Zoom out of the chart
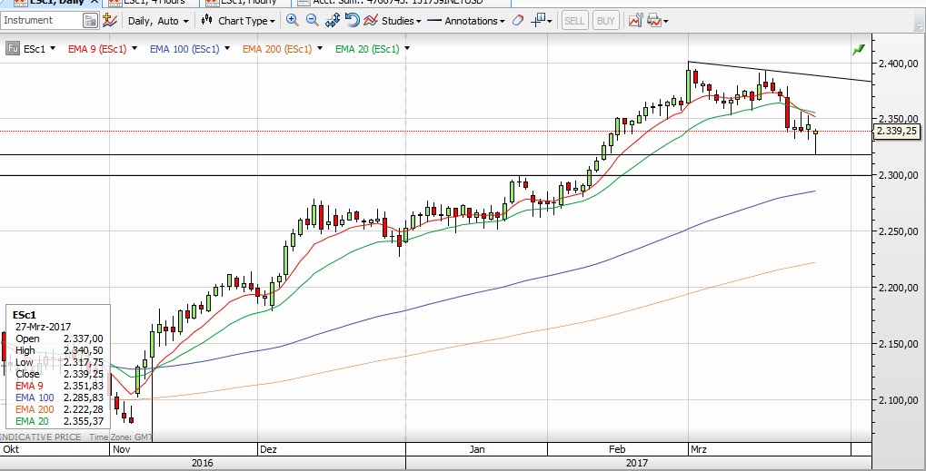Image resolution: width=926 pixels, height=471 pixels. [313, 21]
